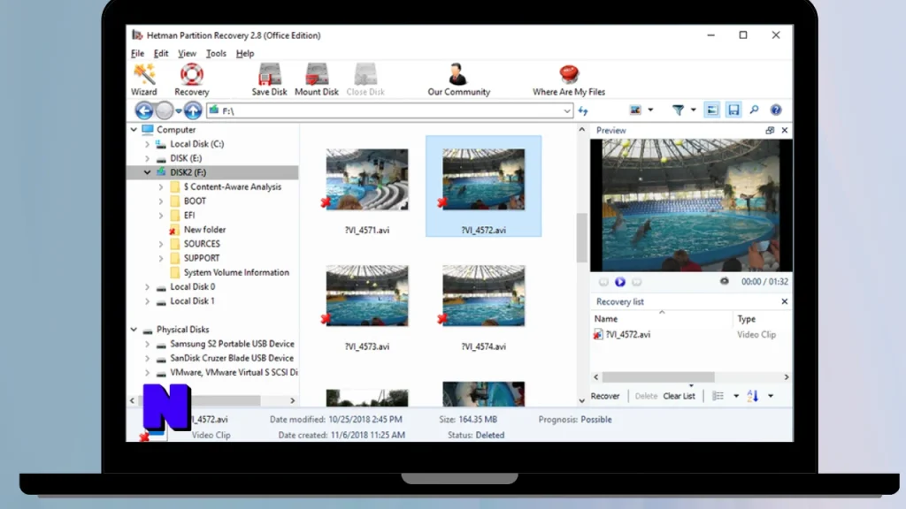
Task: Open Our Community
Action: click(x=459, y=80)
